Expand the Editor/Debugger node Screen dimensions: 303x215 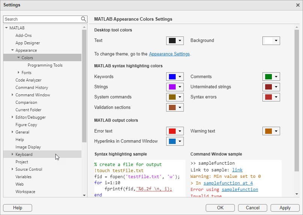click(x=12, y=117)
